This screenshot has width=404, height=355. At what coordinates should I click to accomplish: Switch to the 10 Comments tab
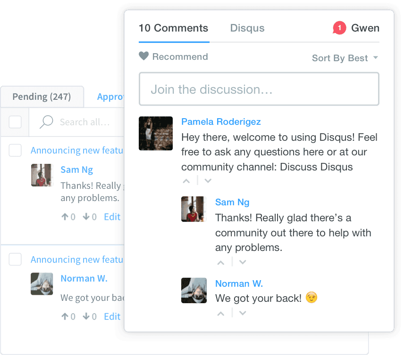[x=173, y=28]
